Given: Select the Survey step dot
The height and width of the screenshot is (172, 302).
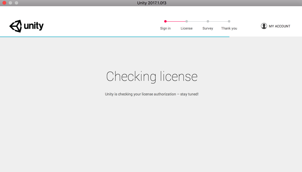Looking at the screenshot, I should [208, 21].
